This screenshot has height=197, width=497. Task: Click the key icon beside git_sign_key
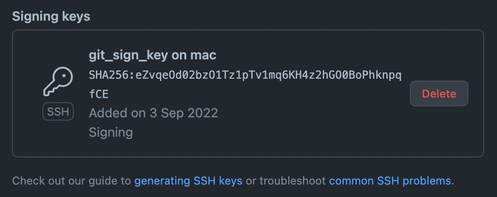coord(58,81)
